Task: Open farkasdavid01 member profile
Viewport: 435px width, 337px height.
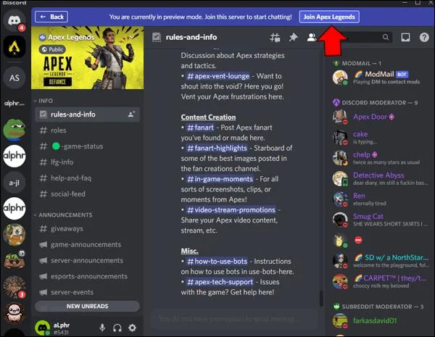Action: coord(379,321)
